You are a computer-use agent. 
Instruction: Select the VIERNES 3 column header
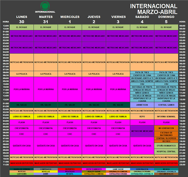click(119, 19)
